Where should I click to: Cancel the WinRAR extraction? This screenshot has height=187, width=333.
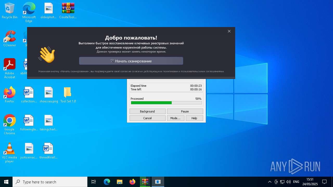point(148,118)
